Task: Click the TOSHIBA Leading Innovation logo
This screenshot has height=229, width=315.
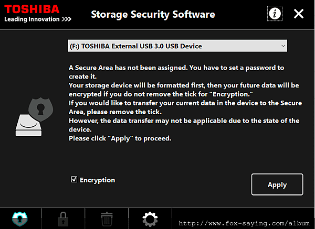Action: (38, 13)
